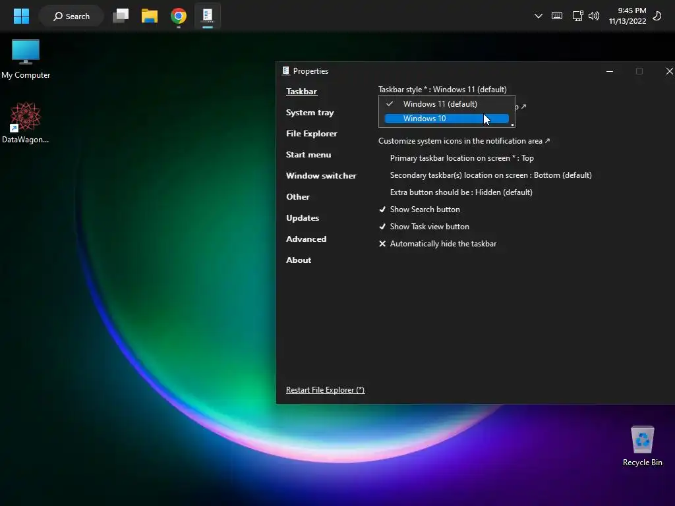This screenshot has height=506, width=675.
Task: Close the Properties window
Action: point(669,71)
